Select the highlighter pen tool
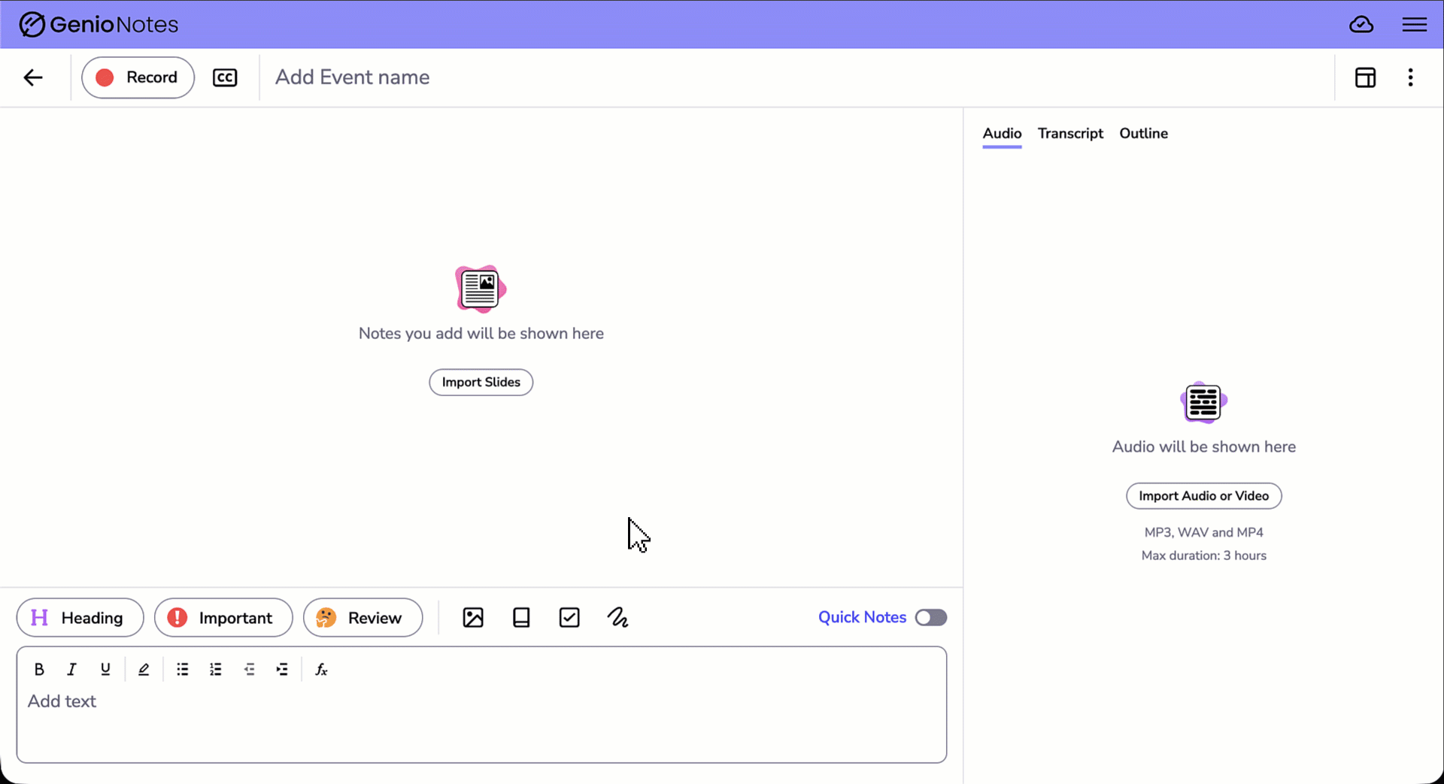Image resolution: width=1444 pixels, height=784 pixels. click(144, 670)
